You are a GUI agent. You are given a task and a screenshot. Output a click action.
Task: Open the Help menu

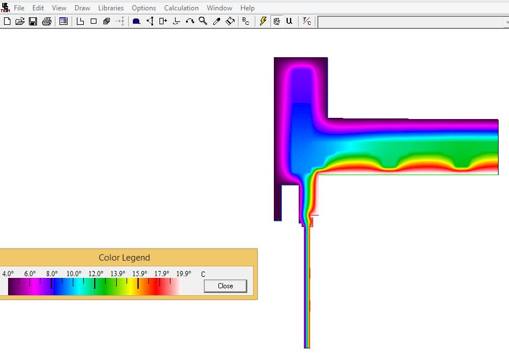[x=247, y=8]
